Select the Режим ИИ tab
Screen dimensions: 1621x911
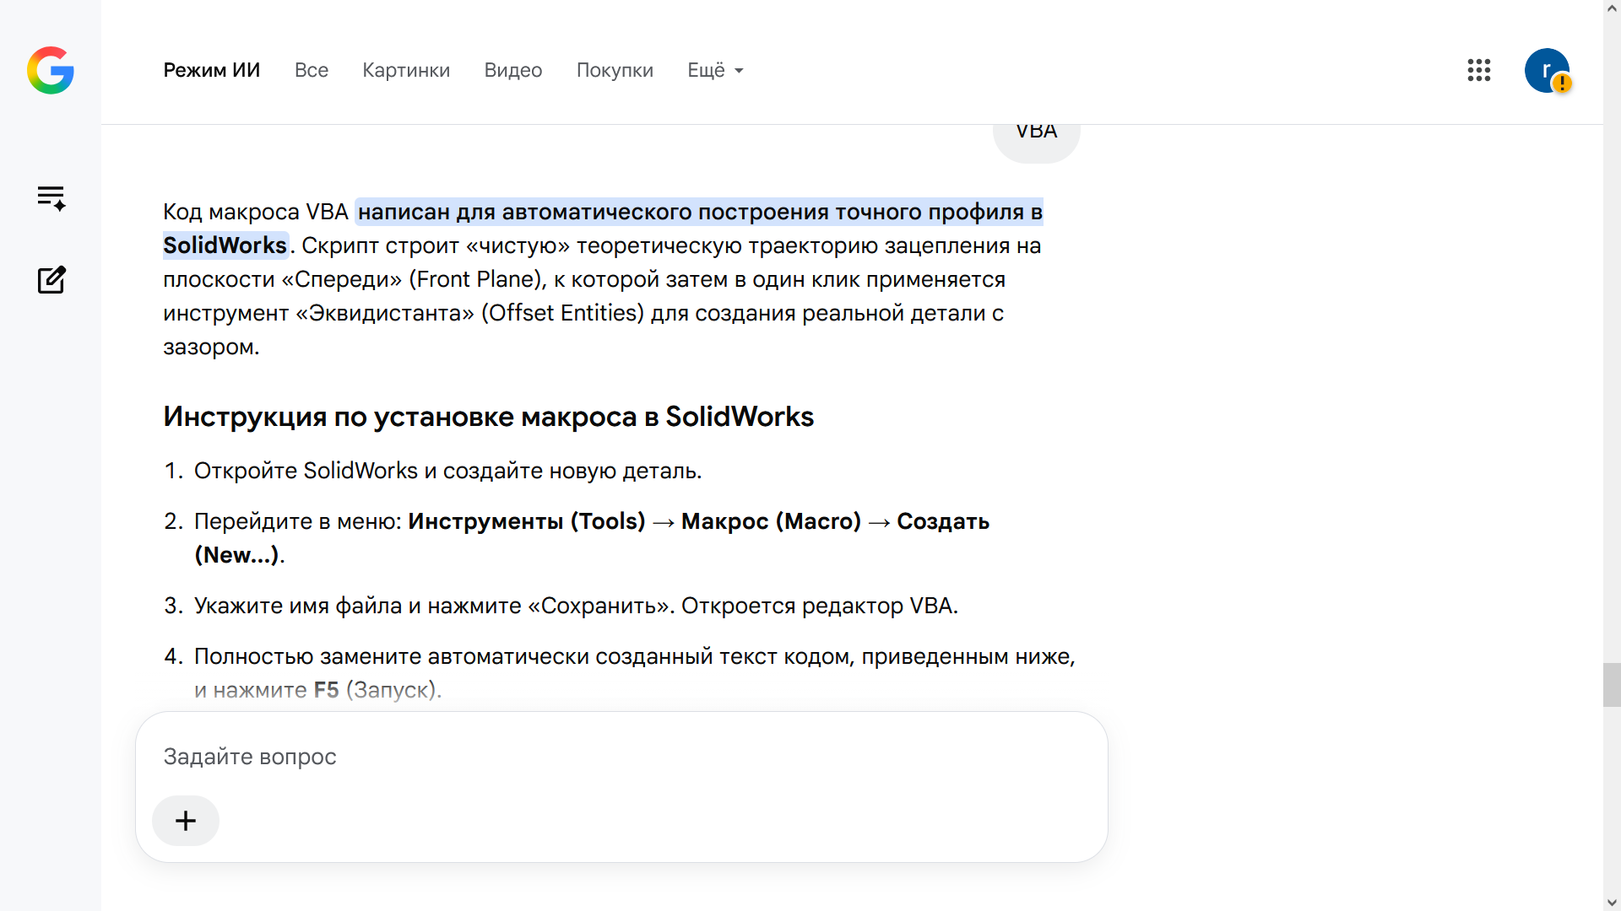[x=212, y=70]
